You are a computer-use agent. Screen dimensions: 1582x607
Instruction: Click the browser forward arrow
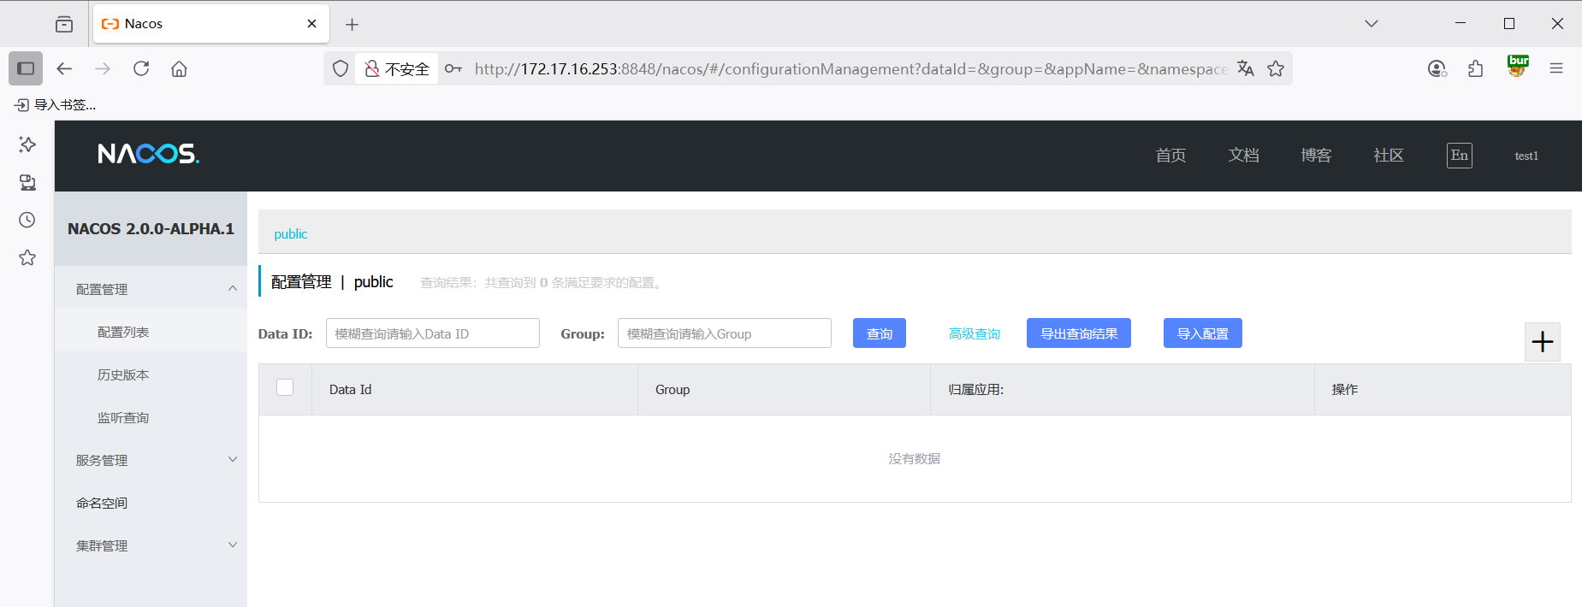[x=103, y=68]
